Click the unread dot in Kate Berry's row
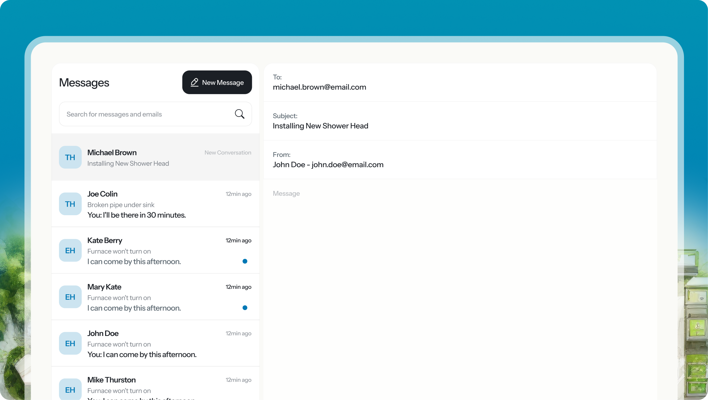 pos(245,261)
